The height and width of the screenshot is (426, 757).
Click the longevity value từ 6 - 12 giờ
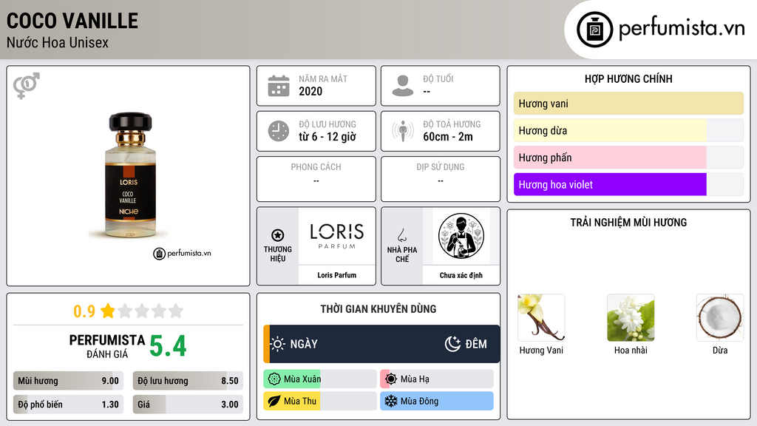click(327, 137)
